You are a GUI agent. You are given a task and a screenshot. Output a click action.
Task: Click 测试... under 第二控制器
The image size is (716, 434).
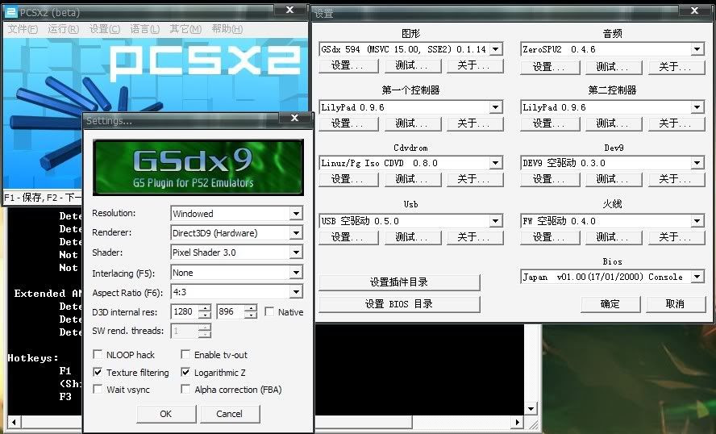pyautogui.click(x=613, y=123)
